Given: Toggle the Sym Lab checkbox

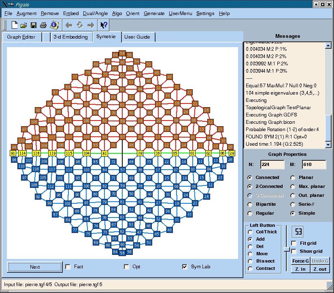Looking at the screenshot, I should [185, 267].
